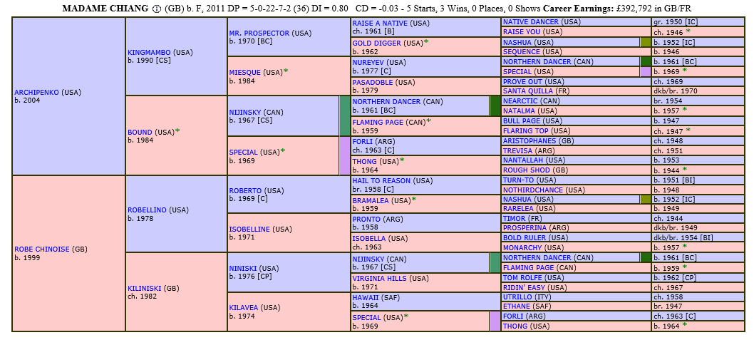Viewport: 754px width, 340px height.
Task: Click the green asterisk after GOLD DIGGER
Action: point(426,42)
